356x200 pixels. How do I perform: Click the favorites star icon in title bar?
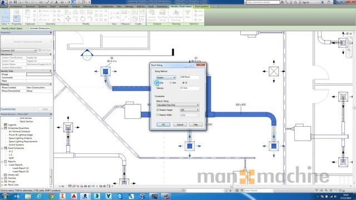[x=295, y=2]
